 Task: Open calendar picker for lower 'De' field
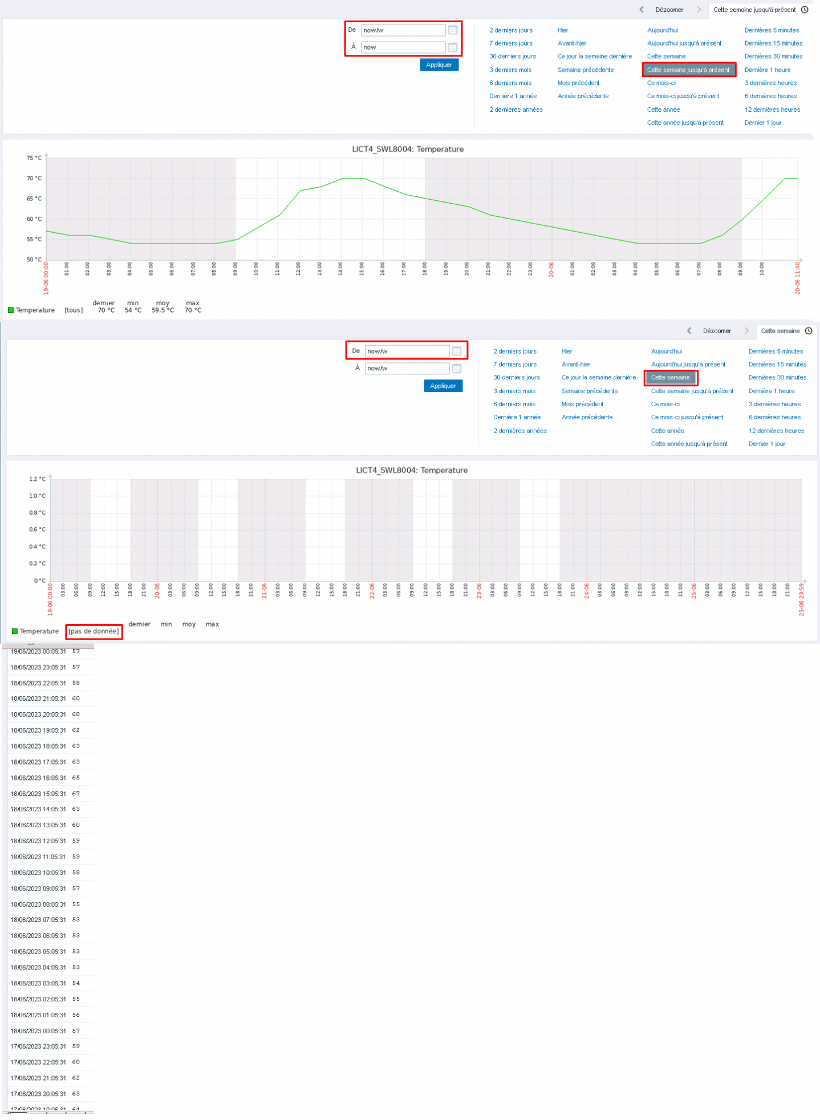[456, 351]
